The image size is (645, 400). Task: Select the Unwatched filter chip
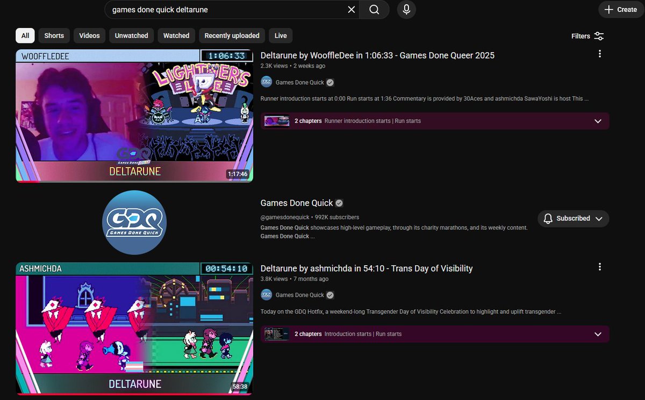[x=131, y=35]
